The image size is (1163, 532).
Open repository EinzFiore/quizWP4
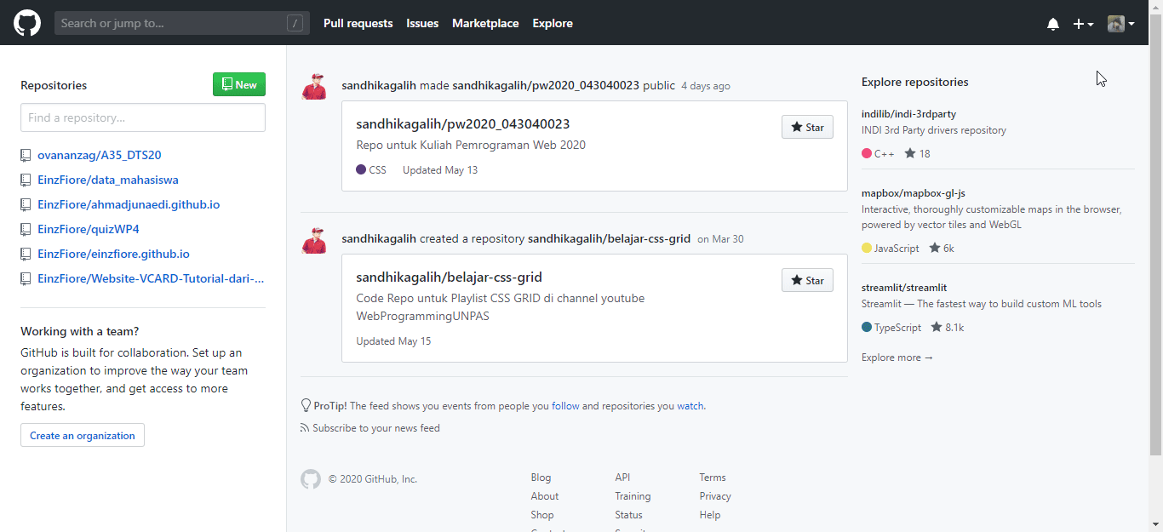coord(89,229)
